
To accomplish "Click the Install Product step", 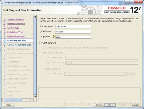I will tap(14, 91).
